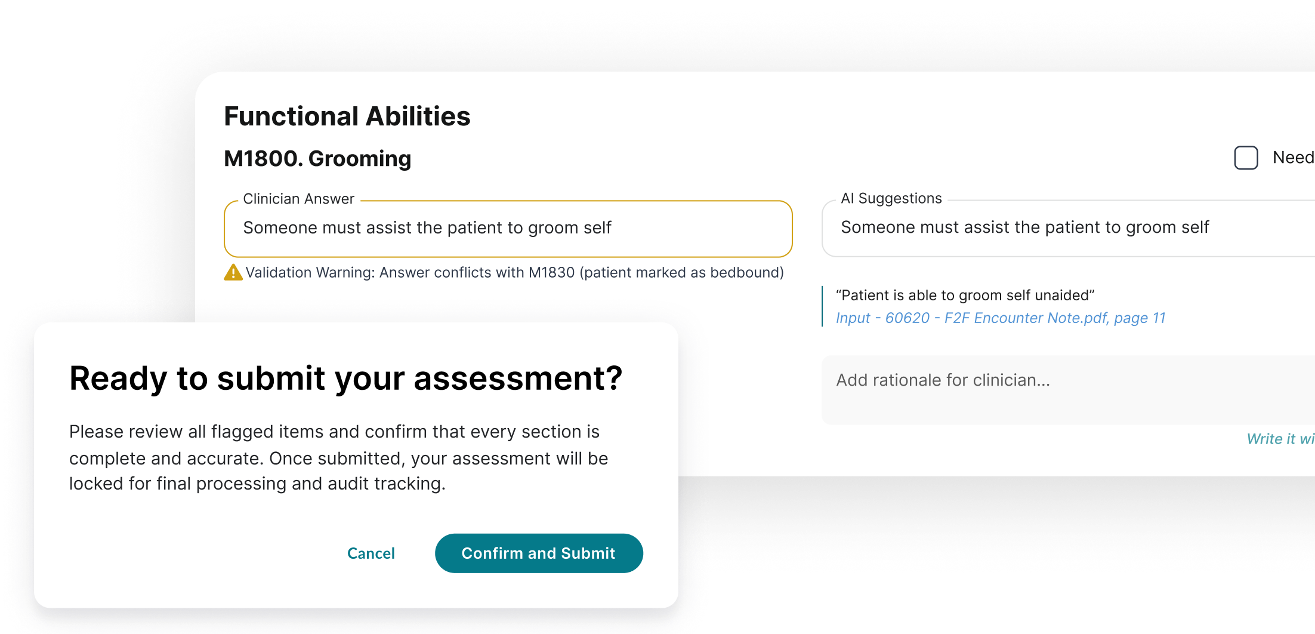Click the Functional Abilities section title
This screenshot has height=634, width=1315.
(x=347, y=116)
